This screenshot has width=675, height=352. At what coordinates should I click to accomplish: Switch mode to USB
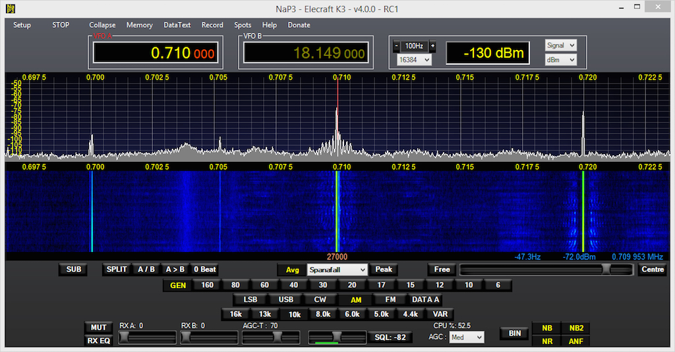point(285,299)
